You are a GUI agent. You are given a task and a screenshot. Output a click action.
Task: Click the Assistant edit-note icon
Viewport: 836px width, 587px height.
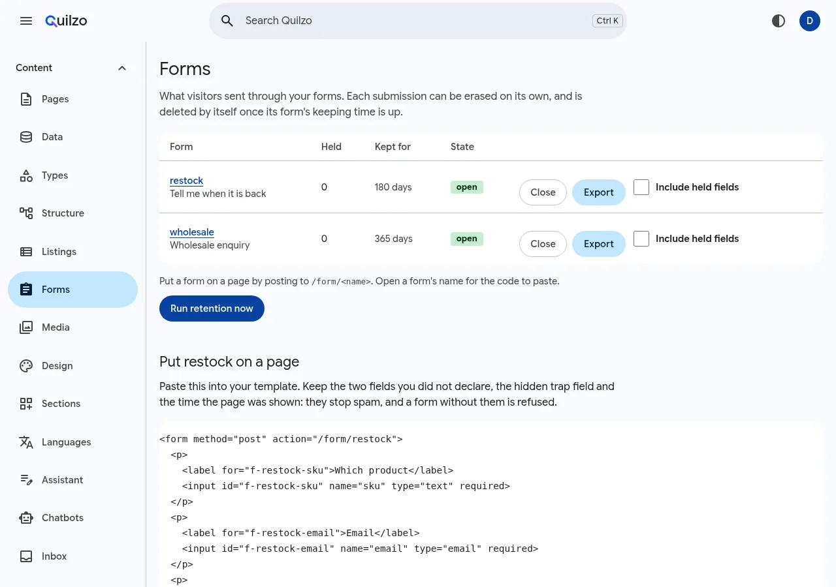click(26, 480)
